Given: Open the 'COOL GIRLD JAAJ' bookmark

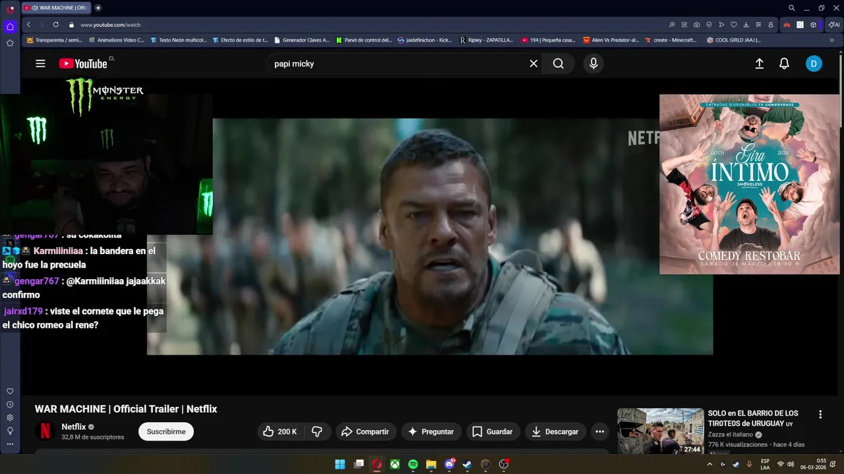Looking at the screenshot, I should tap(733, 40).
